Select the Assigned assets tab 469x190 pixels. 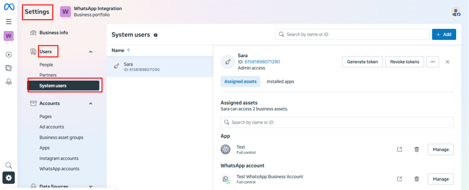click(240, 81)
